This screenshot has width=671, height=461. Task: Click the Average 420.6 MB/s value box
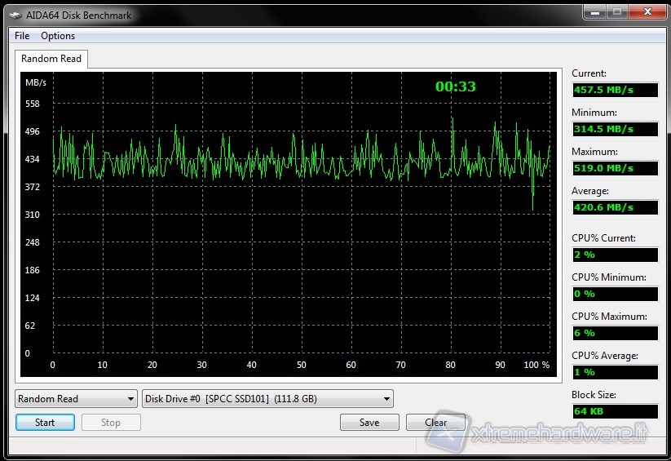click(615, 207)
